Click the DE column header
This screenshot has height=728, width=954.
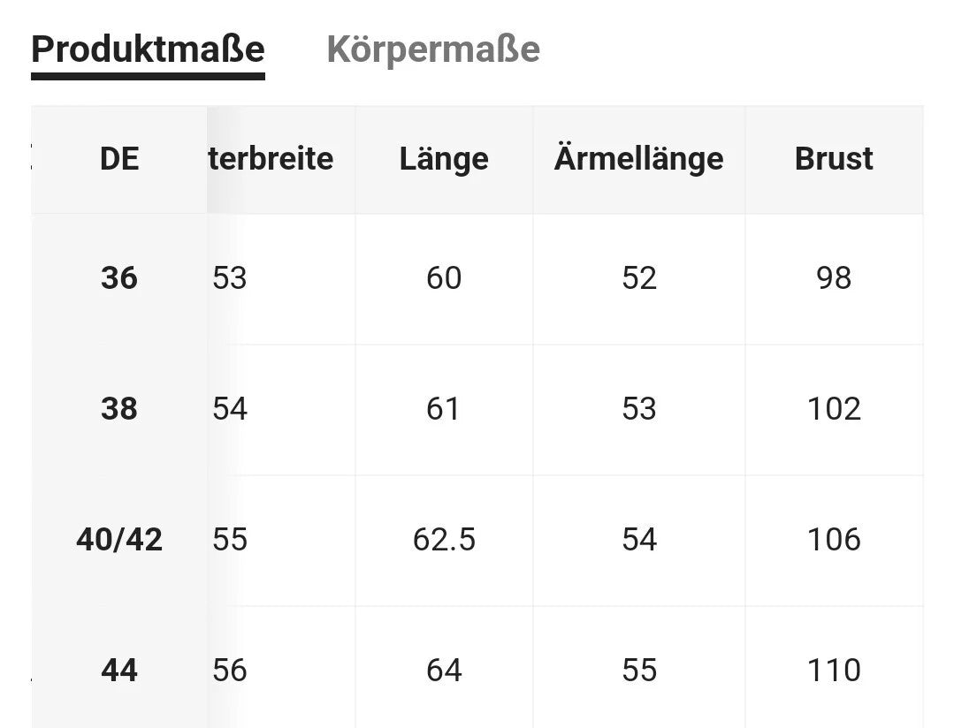pyautogui.click(x=119, y=159)
